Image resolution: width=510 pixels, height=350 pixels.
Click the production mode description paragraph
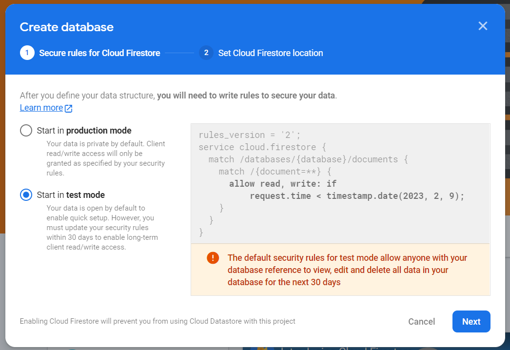coord(106,158)
